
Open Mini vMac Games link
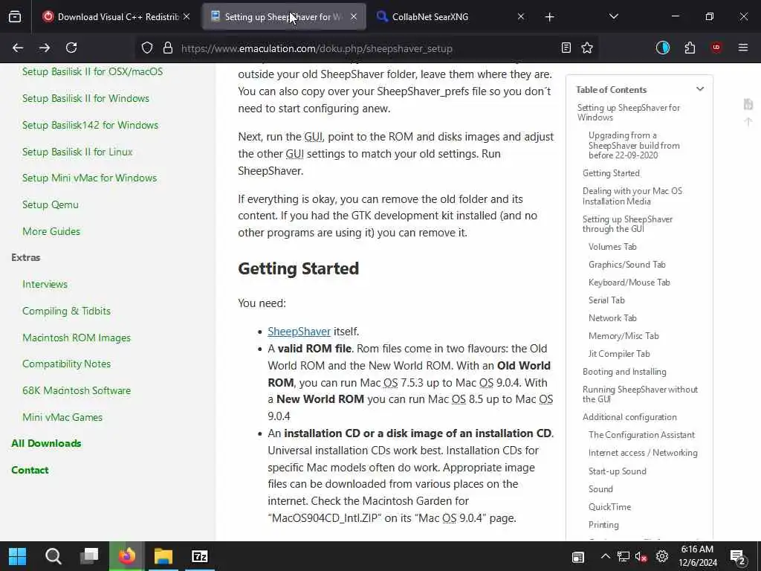click(x=62, y=417)
